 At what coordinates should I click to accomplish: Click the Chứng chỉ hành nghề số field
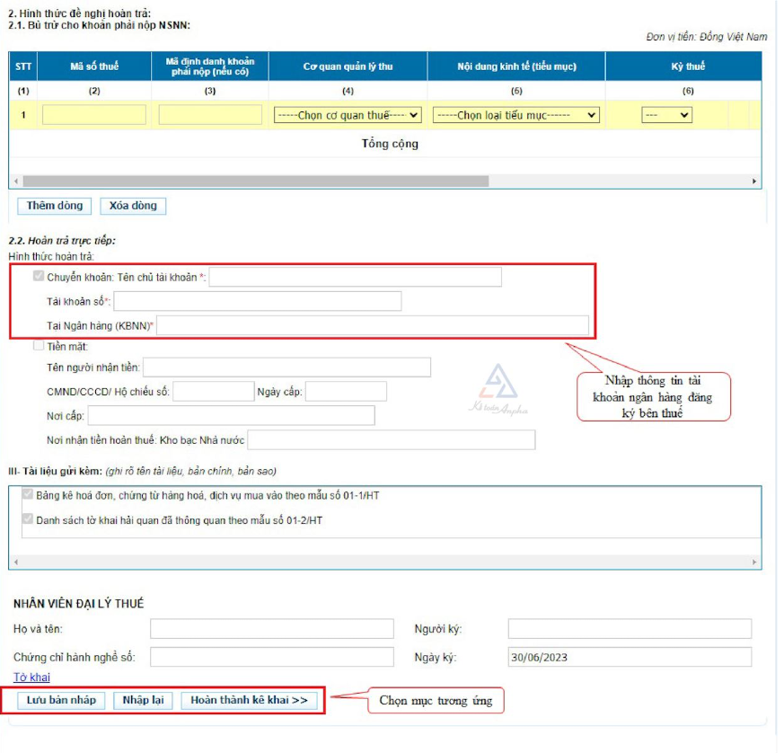pos(272,657)
